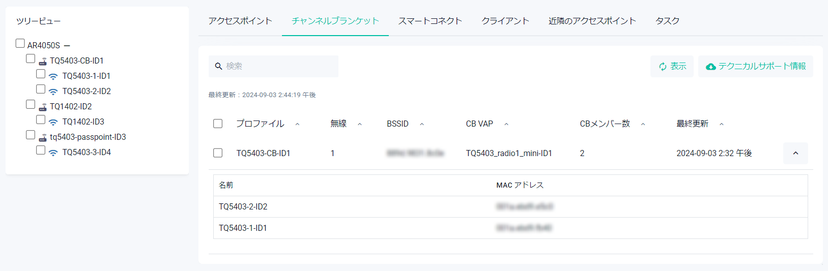Collapse the AR4050S tree node
The image size is (828, 271).
[67, 46]
